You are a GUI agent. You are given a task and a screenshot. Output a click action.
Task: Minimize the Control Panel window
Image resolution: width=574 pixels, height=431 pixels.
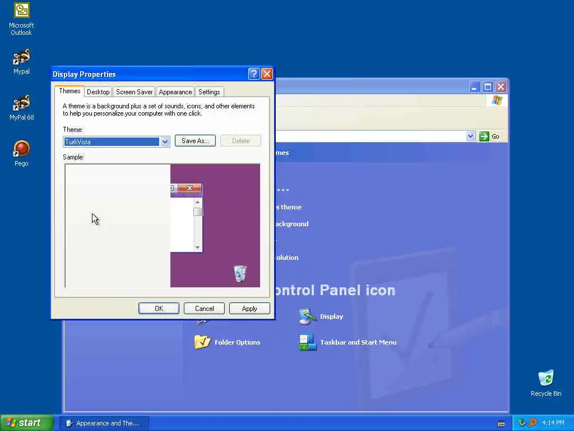(474, 87)
